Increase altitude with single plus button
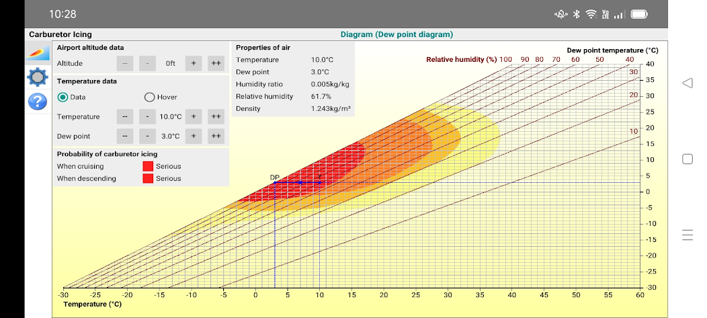 (193, 63)
